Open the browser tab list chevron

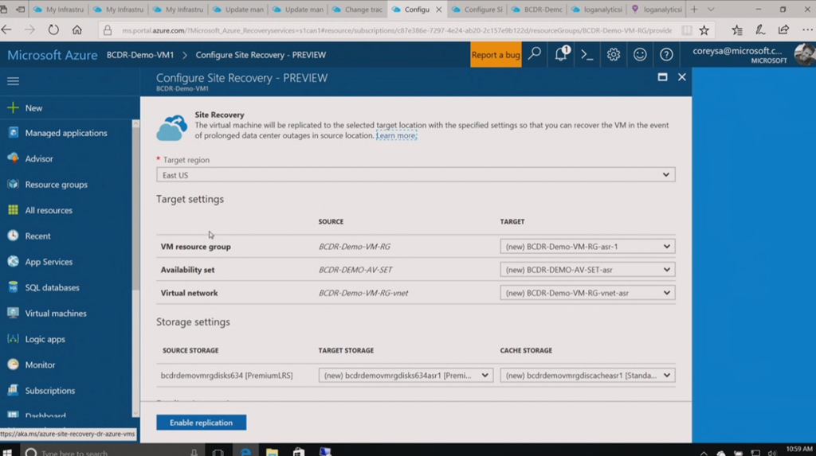point(711,10)
